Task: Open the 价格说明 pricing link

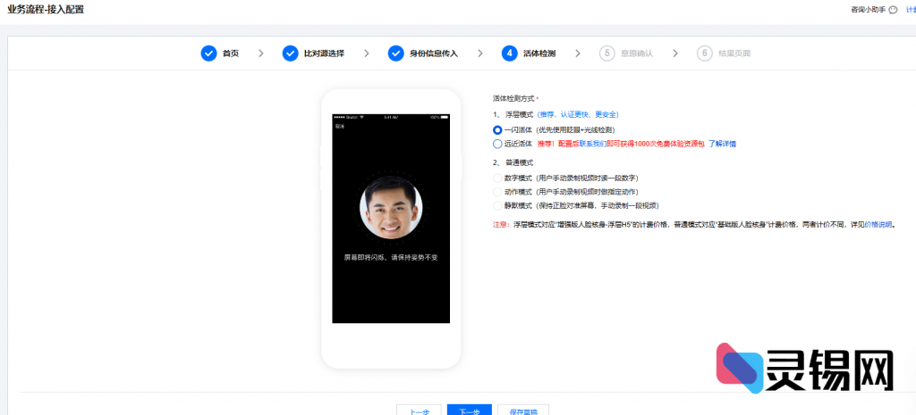Action: (877, 225)
